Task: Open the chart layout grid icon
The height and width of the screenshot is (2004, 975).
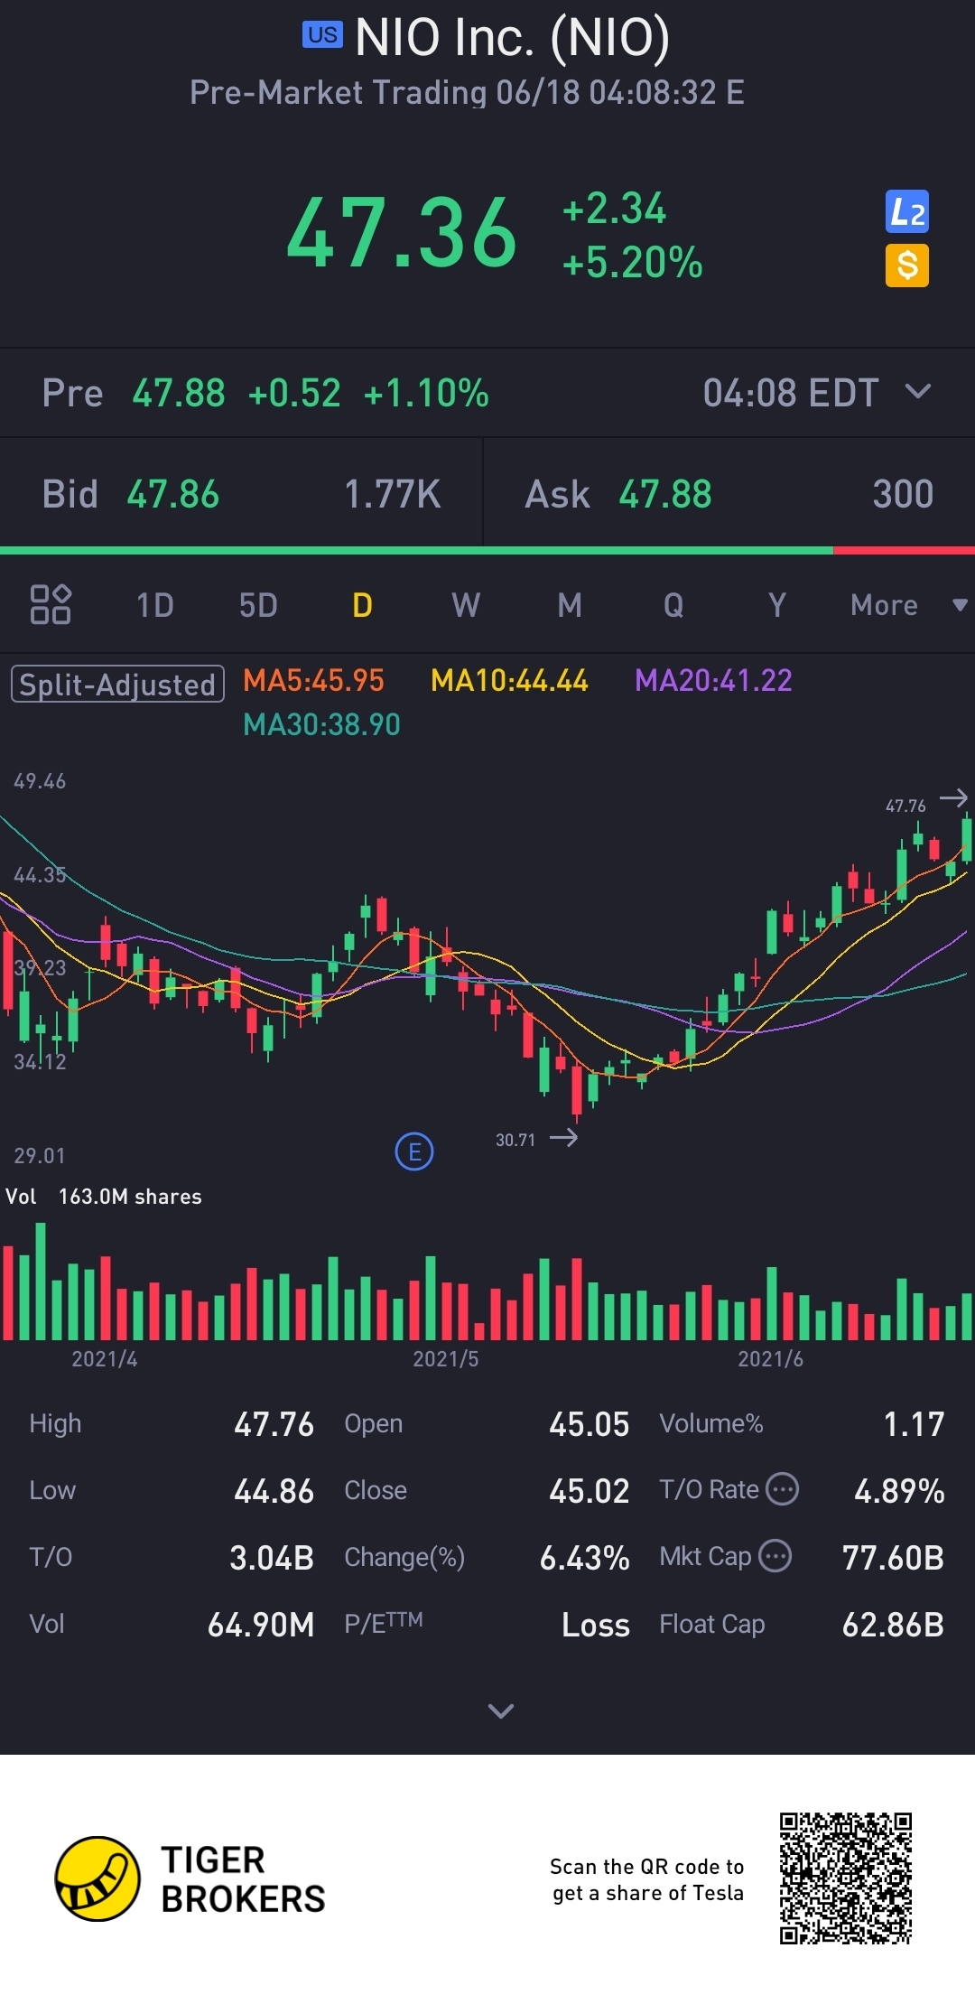Action: tap(51, 604)
